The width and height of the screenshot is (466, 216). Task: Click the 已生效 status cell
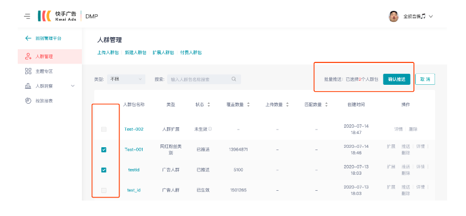click(x=203, y=190)
